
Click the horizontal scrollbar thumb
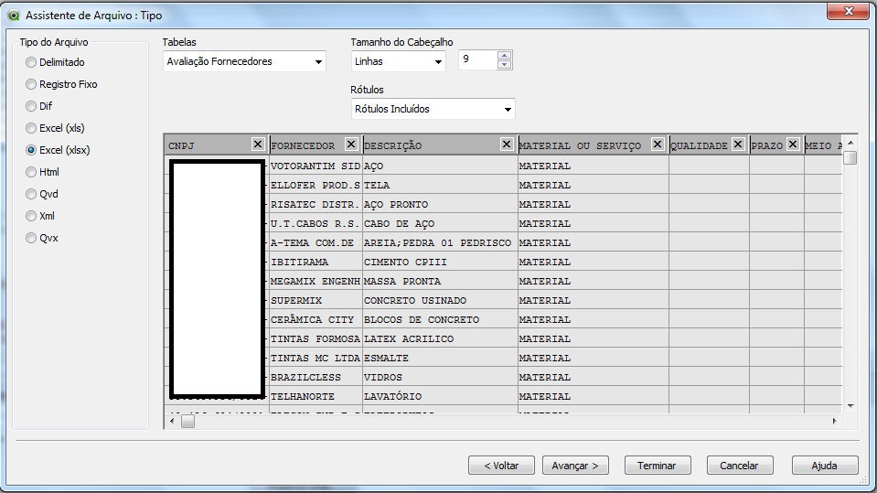pos(188,422)
